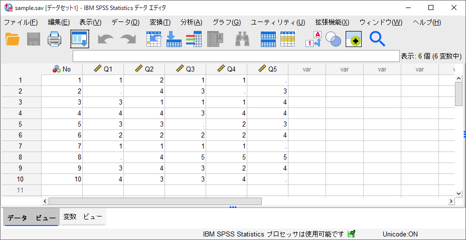Viewport: 466px width, 240px height.
Task: Click the Undo arrow icon
Action: click(106, 39)
